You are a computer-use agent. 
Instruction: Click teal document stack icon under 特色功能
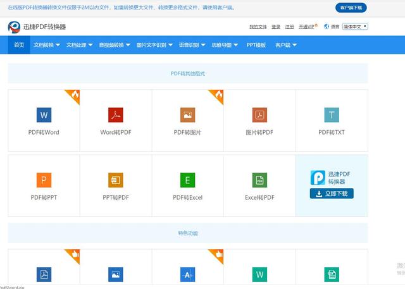coord(332,274)
